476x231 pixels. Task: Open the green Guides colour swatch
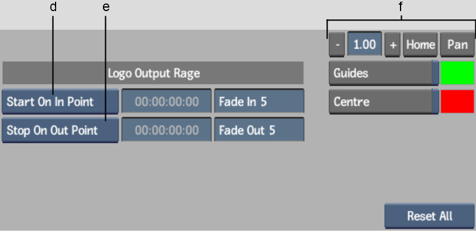click(457, 73)
